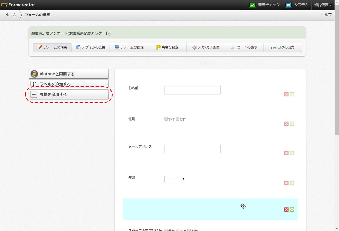Click the kintone sync icon

pyautogui.click(x=34, y=74)
